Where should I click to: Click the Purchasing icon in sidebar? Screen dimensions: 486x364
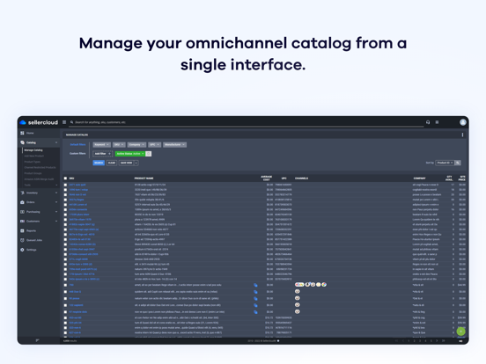pos(22,212)
